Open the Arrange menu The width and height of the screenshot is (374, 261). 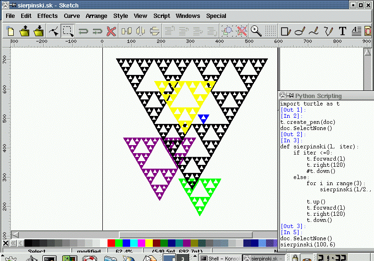96,16
